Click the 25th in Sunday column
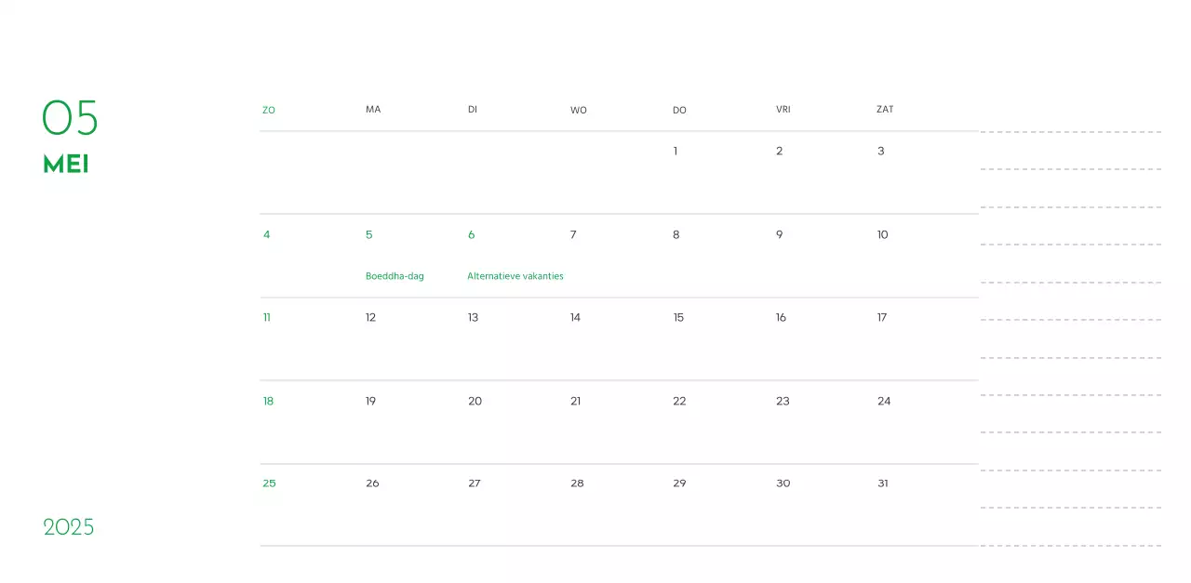Screen dimensions: 1191x583 (x=269, y=483)
